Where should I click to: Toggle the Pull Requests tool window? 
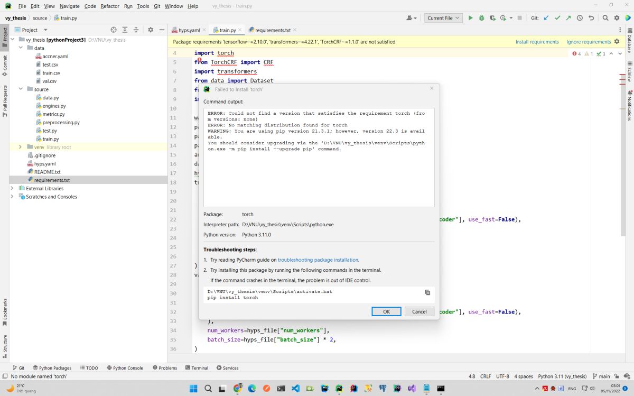pyautogui.click(x=5, y=101)
